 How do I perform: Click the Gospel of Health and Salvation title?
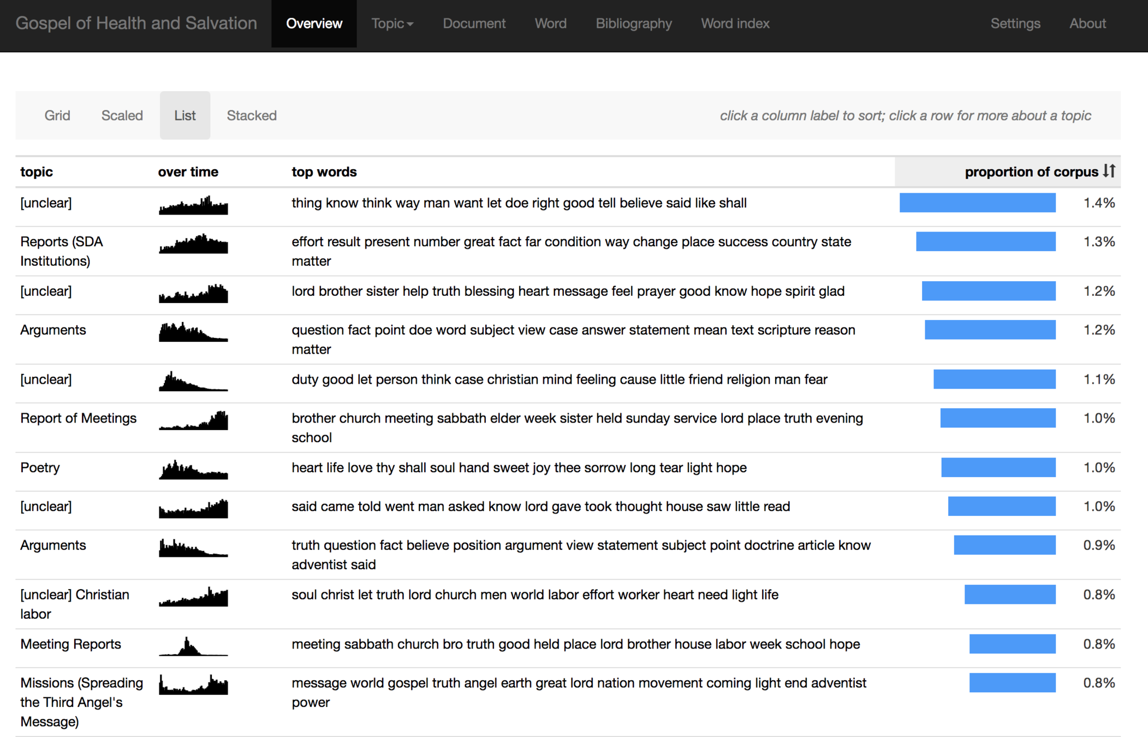(x=136, y=23)
